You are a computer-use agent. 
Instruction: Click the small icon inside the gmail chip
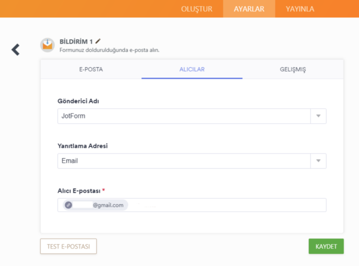tap(69, 205)
